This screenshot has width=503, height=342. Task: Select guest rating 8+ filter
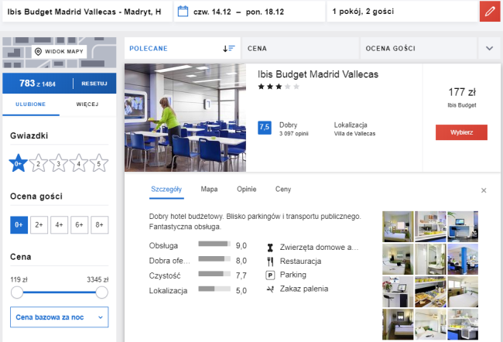[x=100, y=225]
